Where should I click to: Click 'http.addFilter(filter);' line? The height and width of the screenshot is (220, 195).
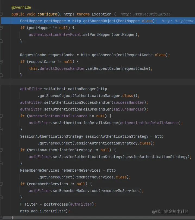pos(45,211)
